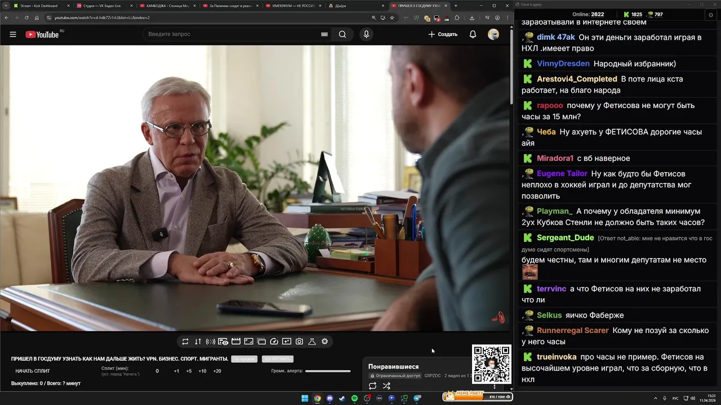Open the Chrome downloads icon
The width and height of the screenshot is (721, 405).
[x=472, y=17]
